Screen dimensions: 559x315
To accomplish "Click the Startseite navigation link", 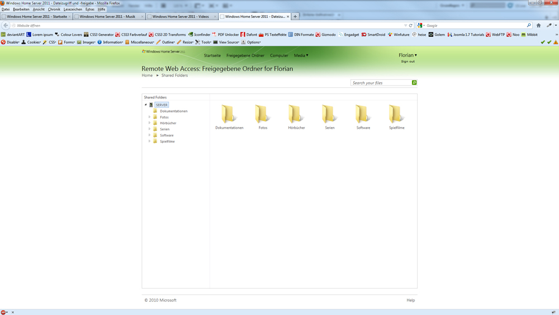I will click(212, 55).
